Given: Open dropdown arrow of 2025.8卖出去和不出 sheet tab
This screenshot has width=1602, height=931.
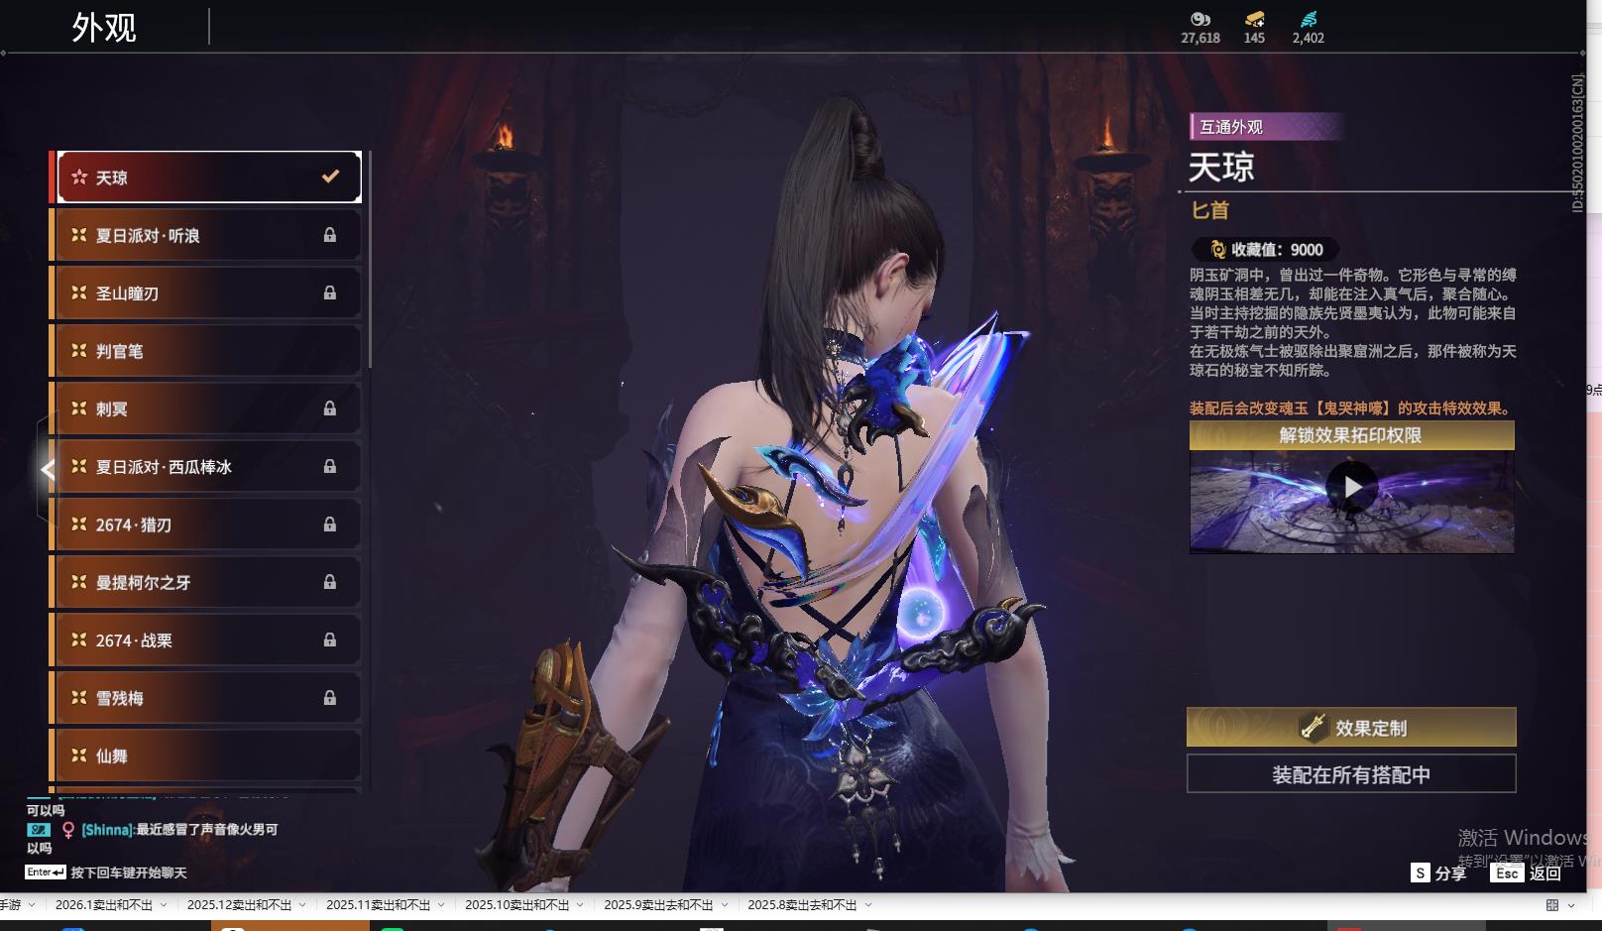Looking at the screenshot, I should [x=868, y=905].
